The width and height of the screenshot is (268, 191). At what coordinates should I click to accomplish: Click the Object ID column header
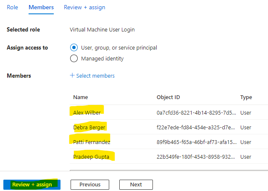click(x=168, y=97)
